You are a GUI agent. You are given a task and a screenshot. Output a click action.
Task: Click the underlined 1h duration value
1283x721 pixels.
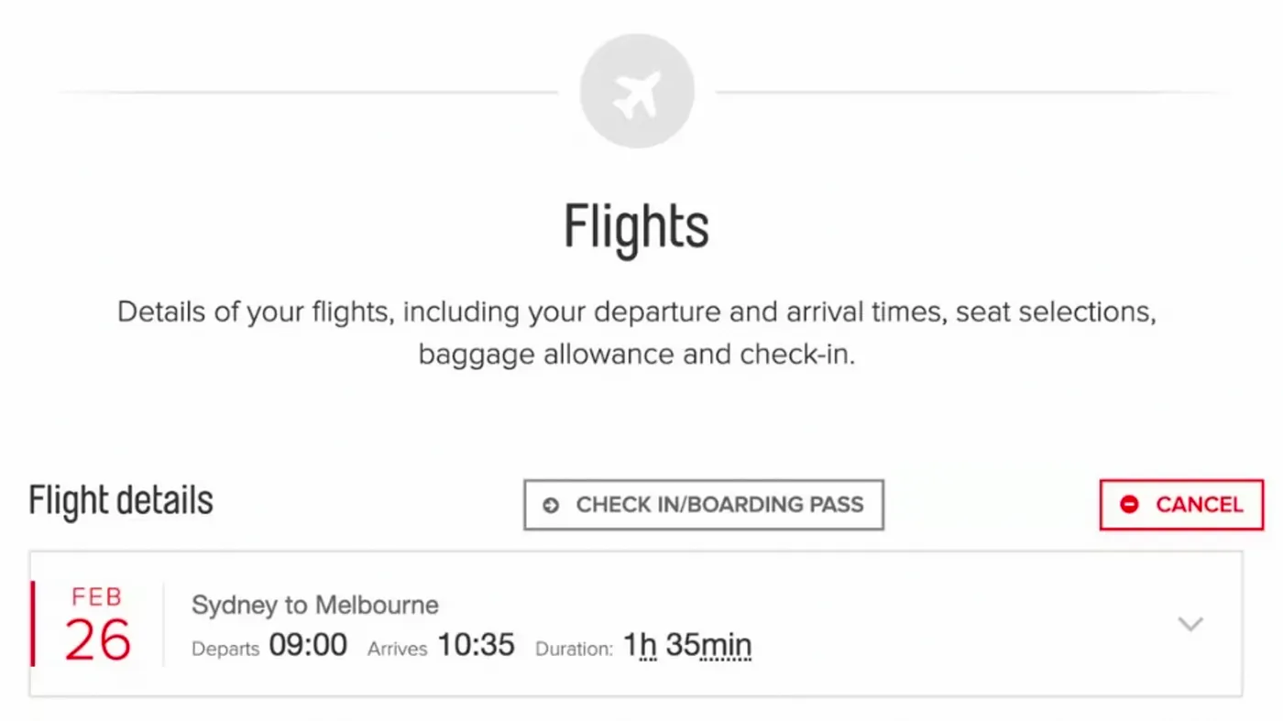pyautogui.click(x=641, y=645)
